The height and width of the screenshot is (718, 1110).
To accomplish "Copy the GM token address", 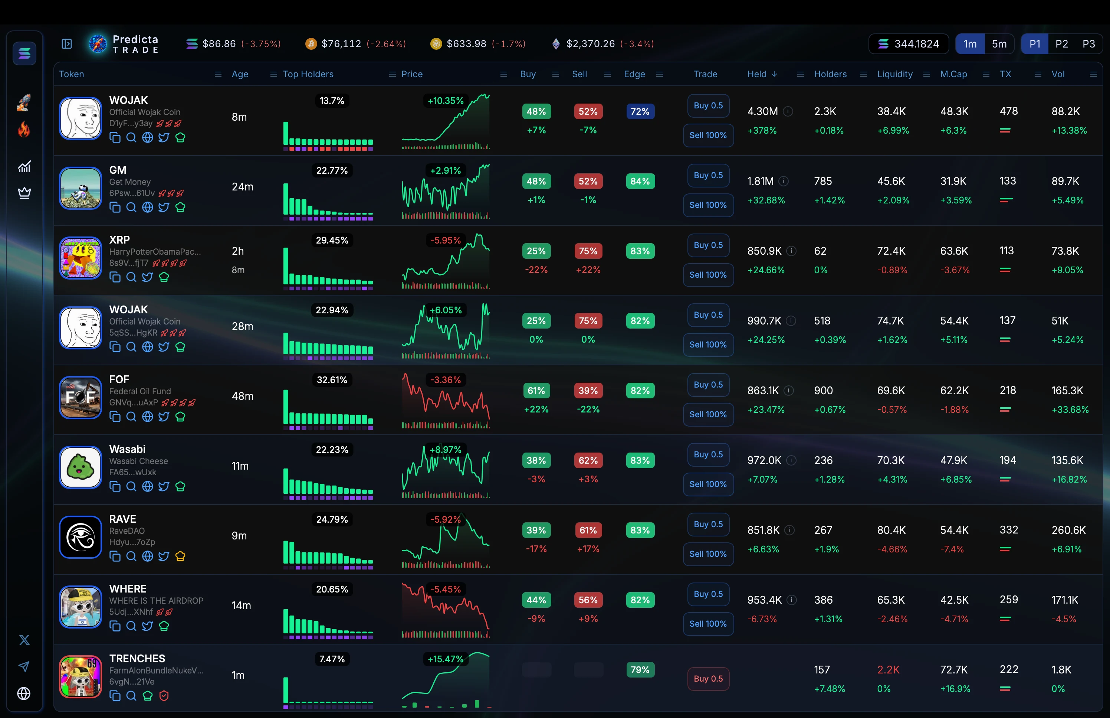I will [115, 207].
